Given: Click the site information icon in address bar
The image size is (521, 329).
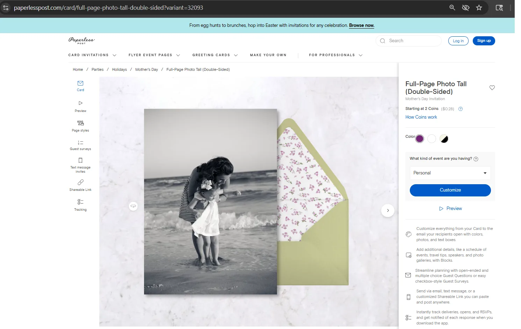Looking at the screenshot, I should coord(6,7).
